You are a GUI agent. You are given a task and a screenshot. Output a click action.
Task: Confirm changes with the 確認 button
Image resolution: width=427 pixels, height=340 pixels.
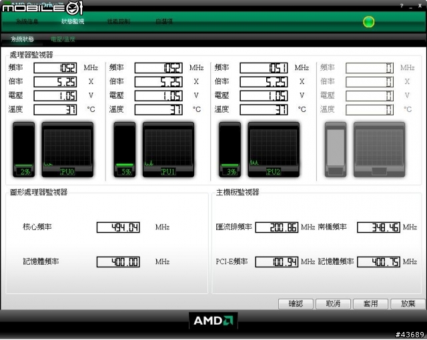[296, 303]
